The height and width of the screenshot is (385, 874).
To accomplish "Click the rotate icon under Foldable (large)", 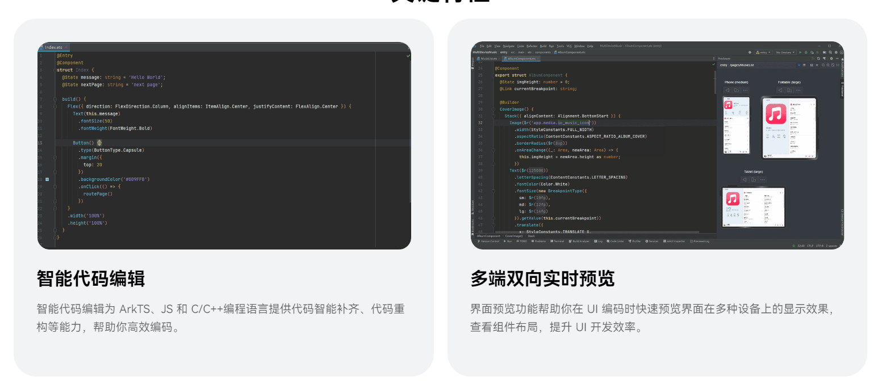I will 789,90.
